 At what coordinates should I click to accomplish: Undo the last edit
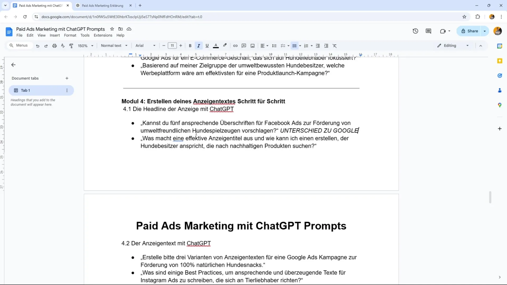[37, 46]
